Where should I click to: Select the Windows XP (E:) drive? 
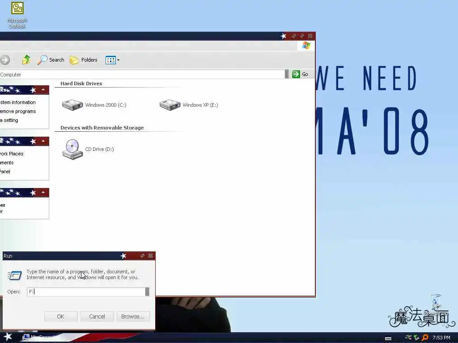click(189, 105)
